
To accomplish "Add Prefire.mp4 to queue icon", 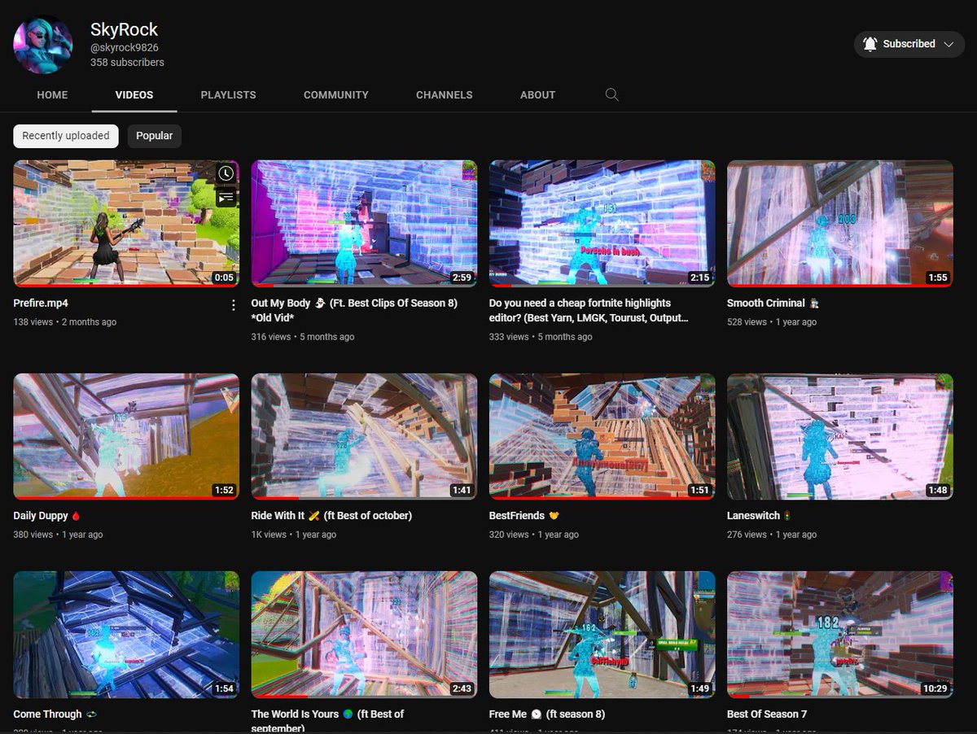I will coord(226,196).
